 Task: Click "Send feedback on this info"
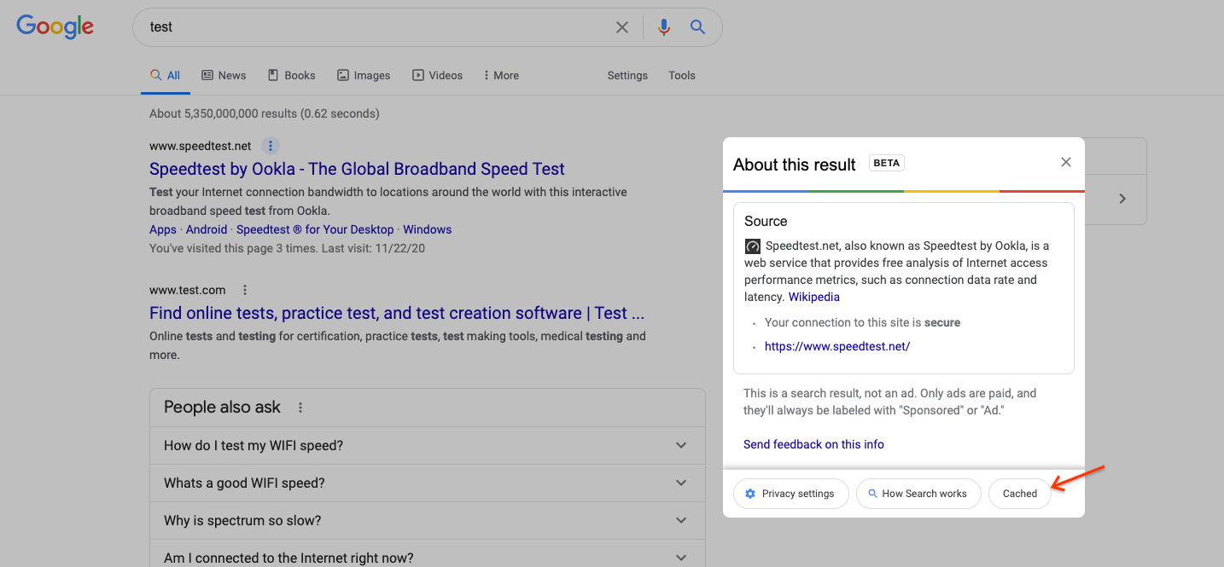pos(813,443)
